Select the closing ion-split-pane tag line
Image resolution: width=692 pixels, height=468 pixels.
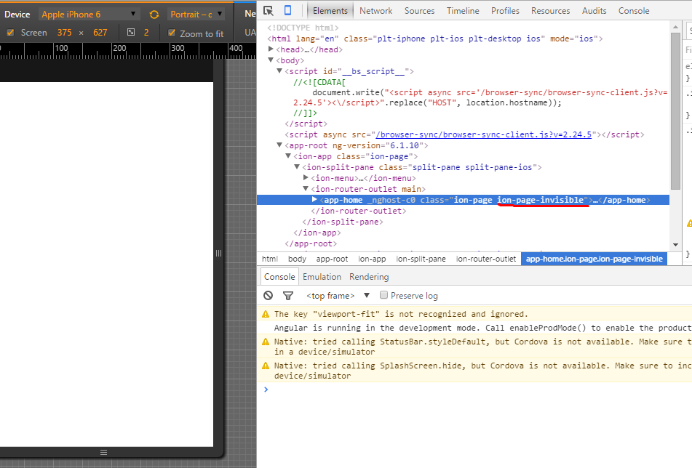click(x=343, y=222)
